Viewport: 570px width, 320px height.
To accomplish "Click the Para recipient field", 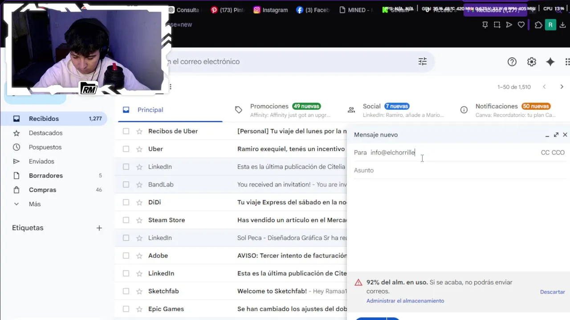I will 445,152.
